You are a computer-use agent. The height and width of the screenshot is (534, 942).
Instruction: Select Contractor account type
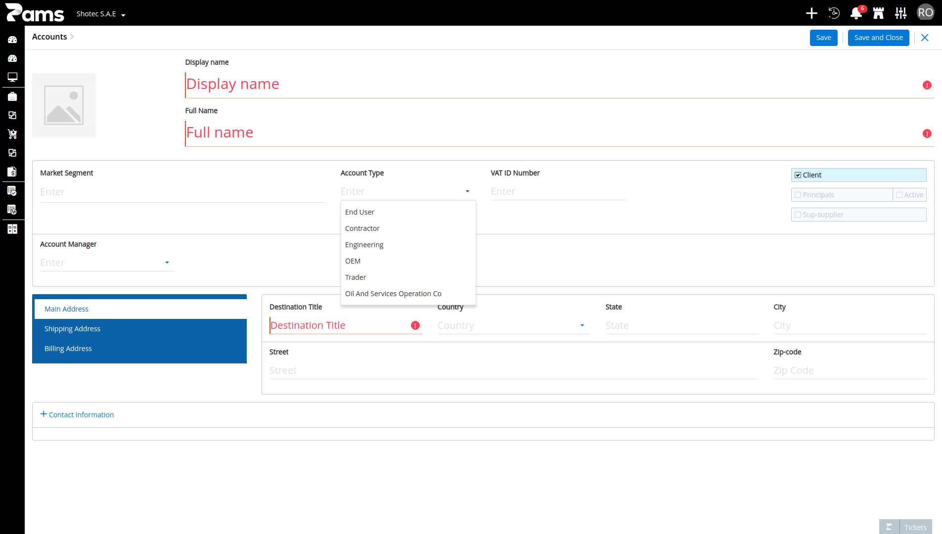408,228
